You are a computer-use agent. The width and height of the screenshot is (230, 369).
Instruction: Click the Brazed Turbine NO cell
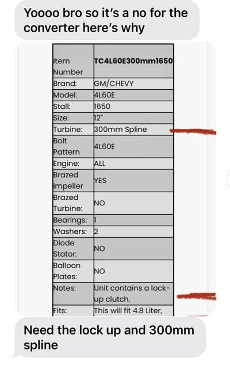pyautogui.click(x=133, y=203)
